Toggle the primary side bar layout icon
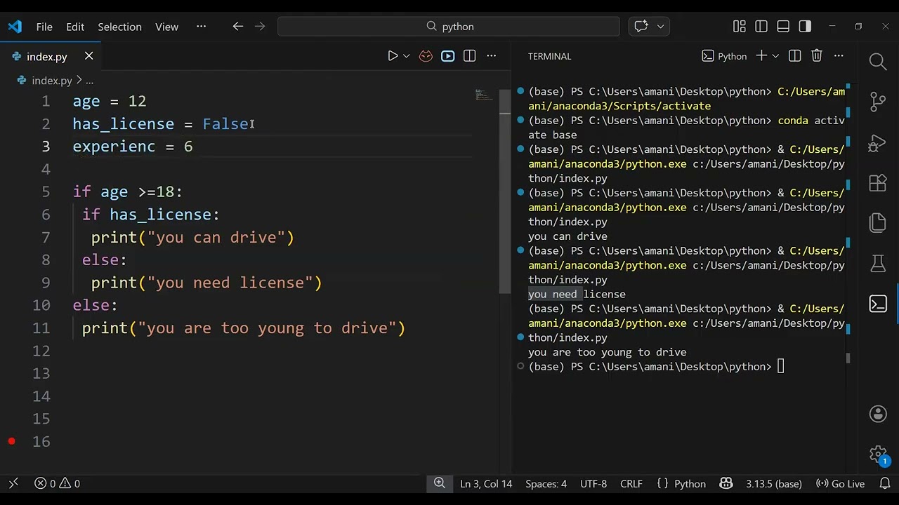This screenshot has width=899, height=505. click(761, 27)
